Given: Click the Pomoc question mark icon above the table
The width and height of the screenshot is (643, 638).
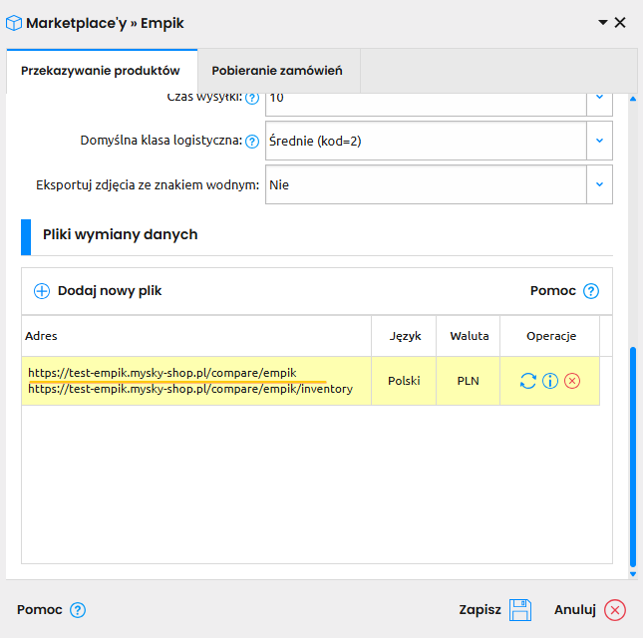Looking at the screenshot, I should (x=591, y=291).
